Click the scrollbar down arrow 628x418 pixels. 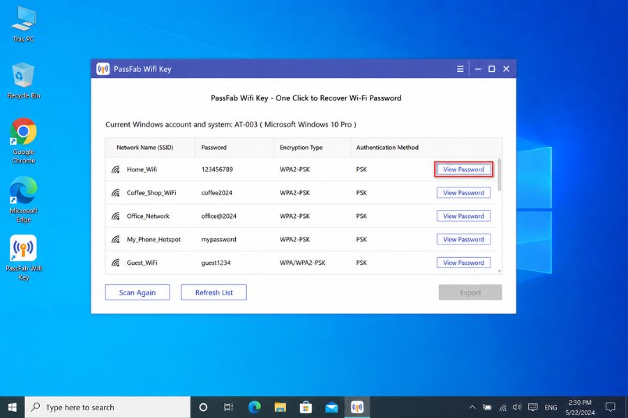tap(500, 271)
